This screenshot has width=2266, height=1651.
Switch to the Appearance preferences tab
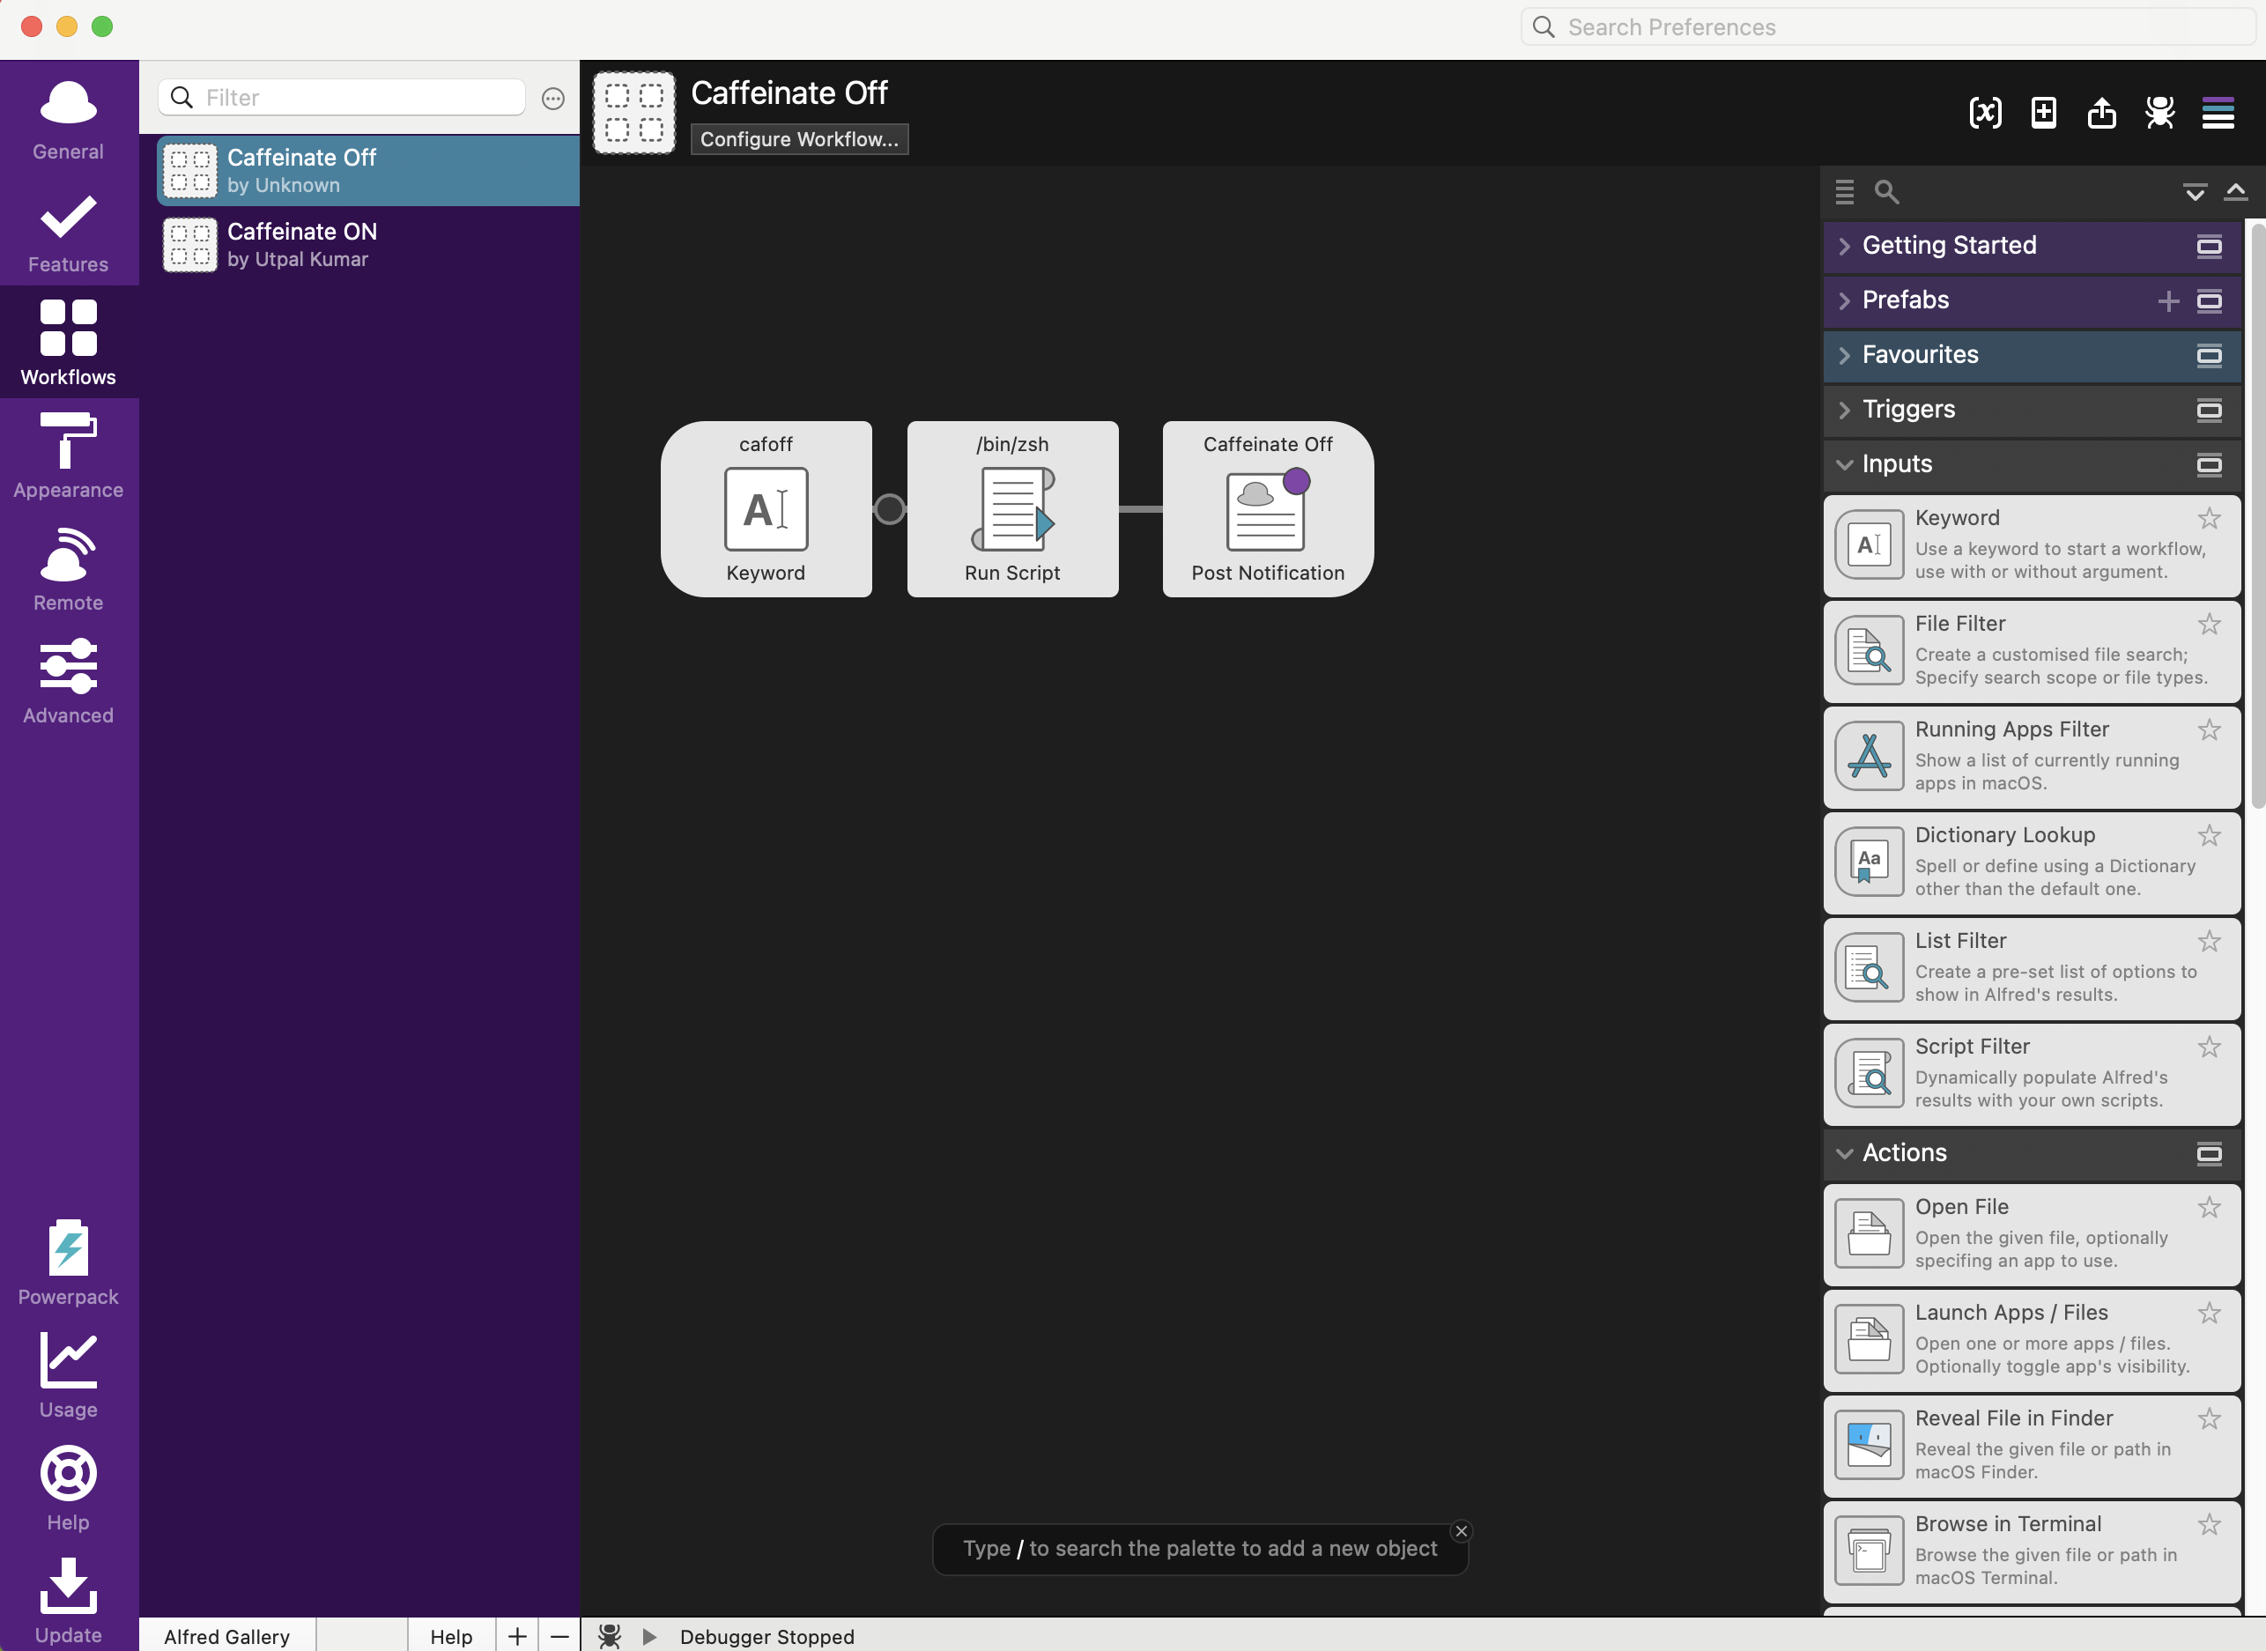point(69,455)
